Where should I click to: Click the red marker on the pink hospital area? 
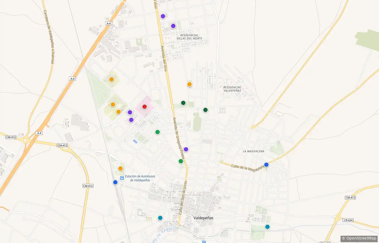(145, 107)
